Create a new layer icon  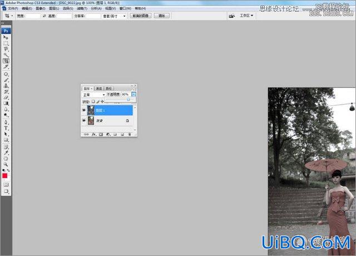[122, 135]
